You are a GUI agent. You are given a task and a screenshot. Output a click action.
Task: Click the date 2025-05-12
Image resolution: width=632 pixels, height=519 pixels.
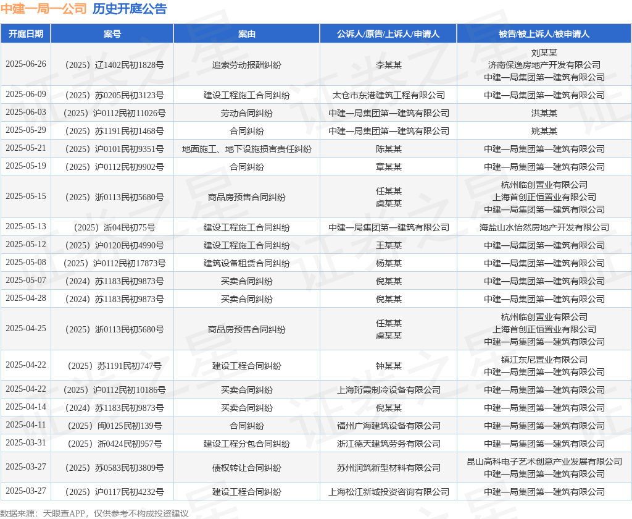click(x=26, y=245)
